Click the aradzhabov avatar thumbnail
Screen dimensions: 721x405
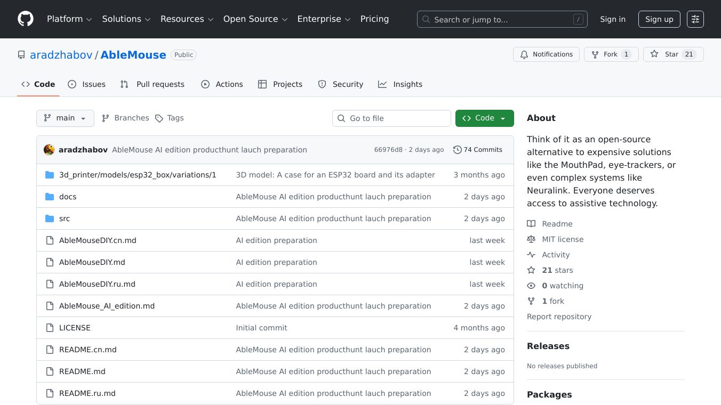(49, 150)
